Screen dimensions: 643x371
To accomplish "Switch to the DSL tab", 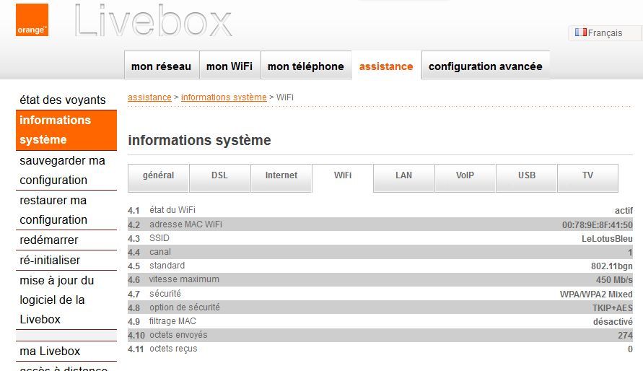I will (x=219, y=175).
